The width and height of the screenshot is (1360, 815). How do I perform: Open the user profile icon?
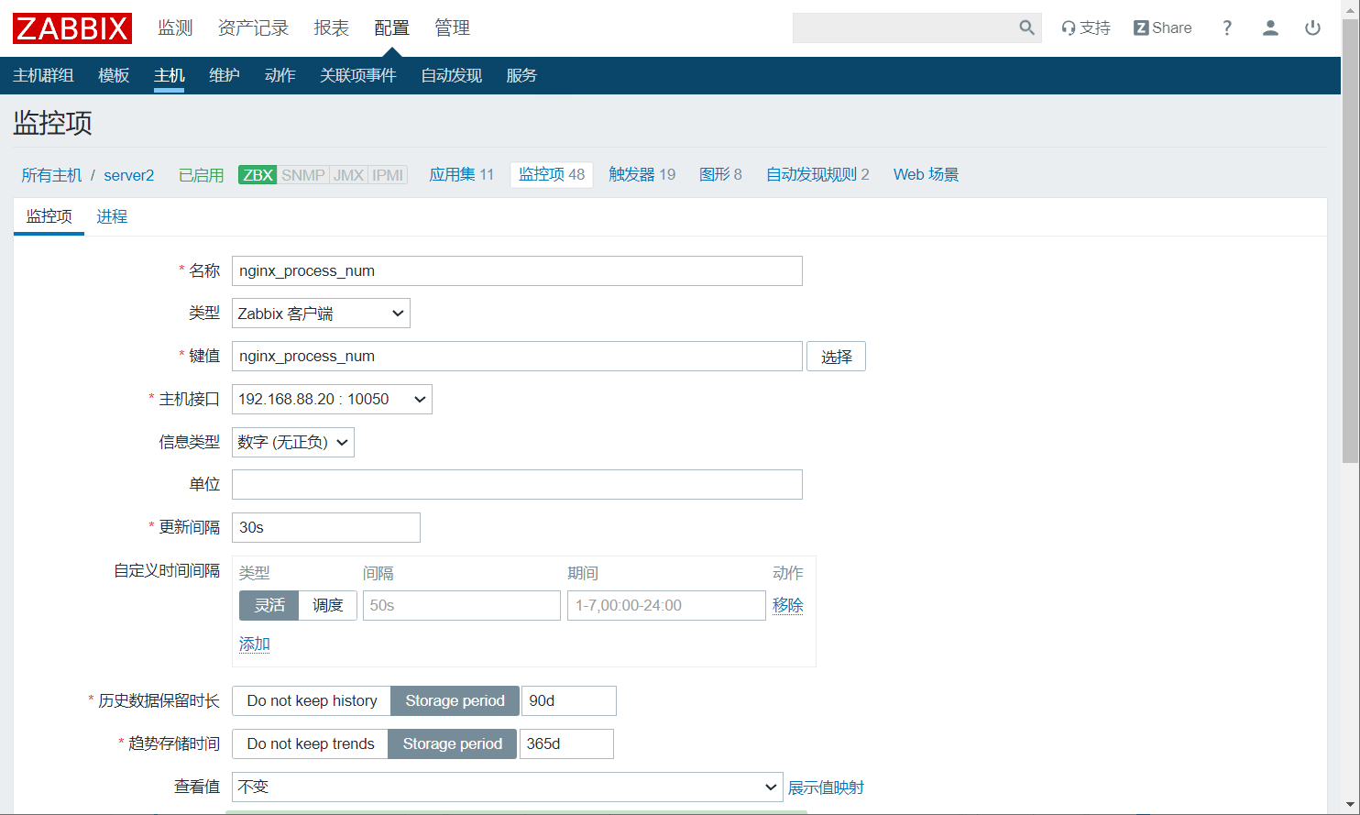[1270, 28]
